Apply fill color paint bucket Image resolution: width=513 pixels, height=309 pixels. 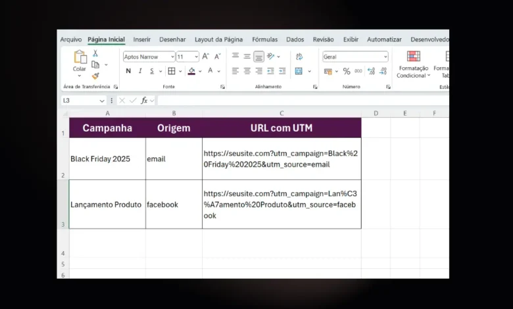(x=192, y=71)
